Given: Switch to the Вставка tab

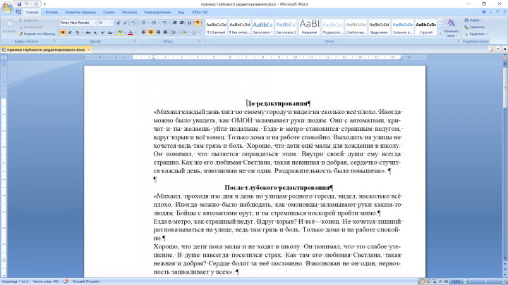Looking at the screenshot, I should click(x=52, y=12).
